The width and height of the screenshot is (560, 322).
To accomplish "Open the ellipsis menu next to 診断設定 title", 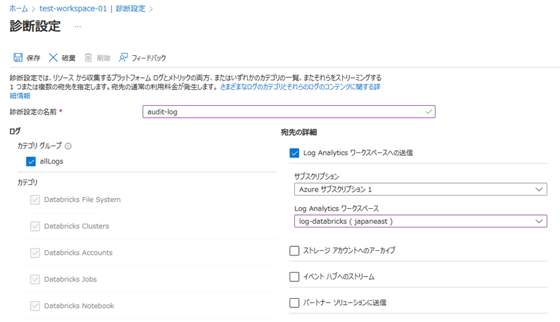I will pos(77,27).
